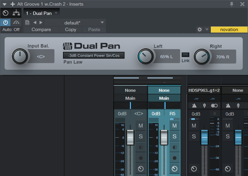
Task: Click the automation bypass arc icon
Action: (16, 22)
